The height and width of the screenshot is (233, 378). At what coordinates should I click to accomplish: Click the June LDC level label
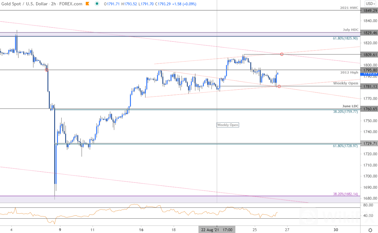(350, 106)
